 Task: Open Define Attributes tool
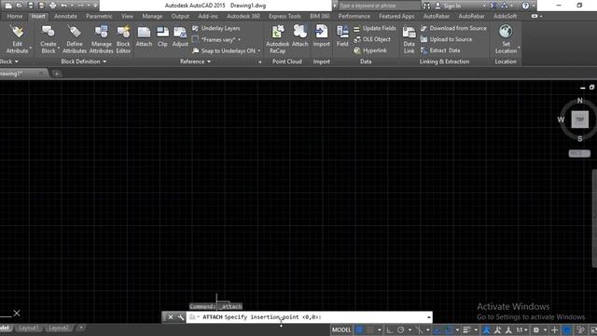point(75,39)
